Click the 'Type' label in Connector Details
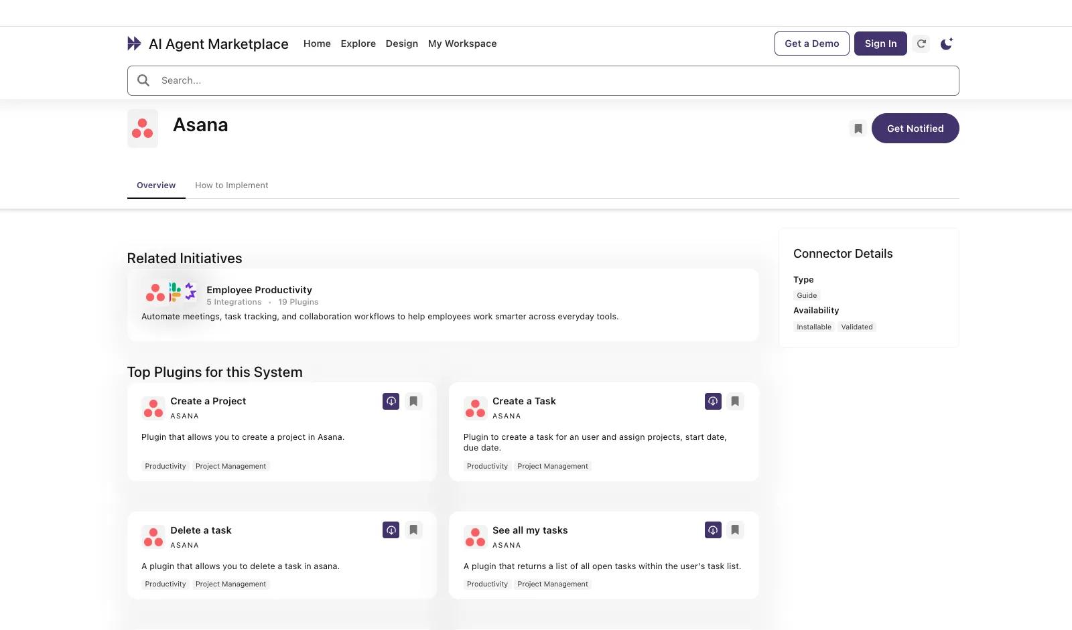1072x630 pixels. pyautogui.click(x=803, y=280)
